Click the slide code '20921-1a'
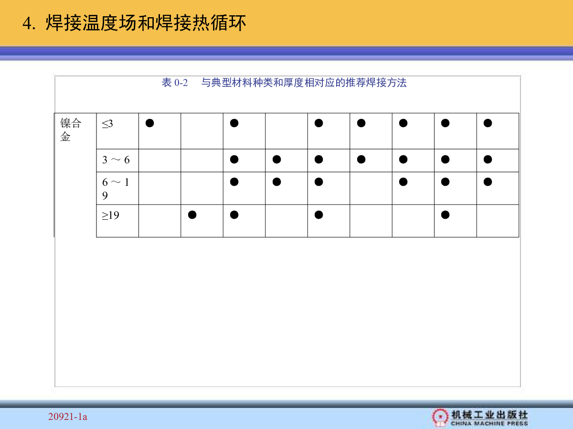Screen dimensions: 573x429 (x=68, y=417)
